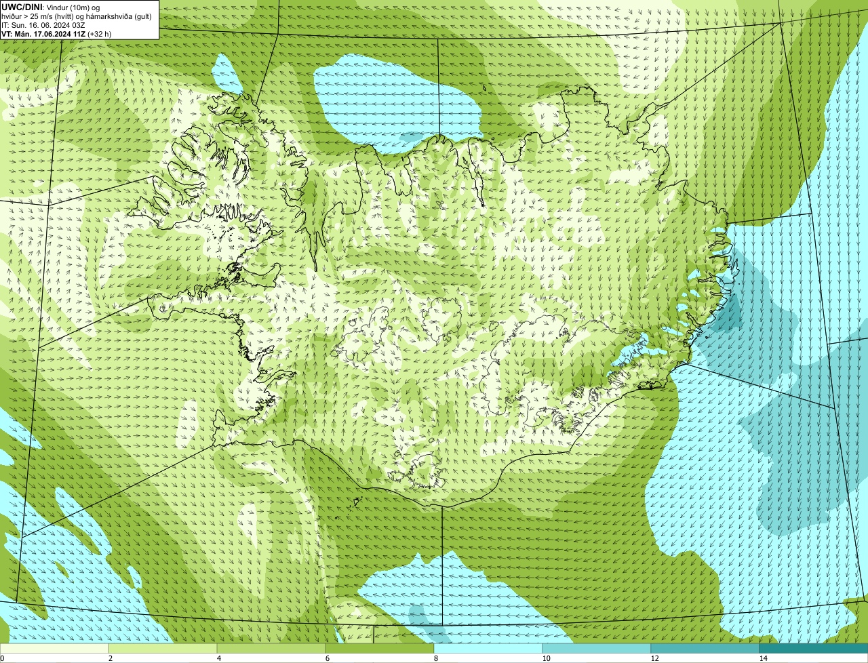Click the legend segment between 0 and 2
The width and height of the screenshot is (868, 663).
pyautogui.click(x=54, y=648)
